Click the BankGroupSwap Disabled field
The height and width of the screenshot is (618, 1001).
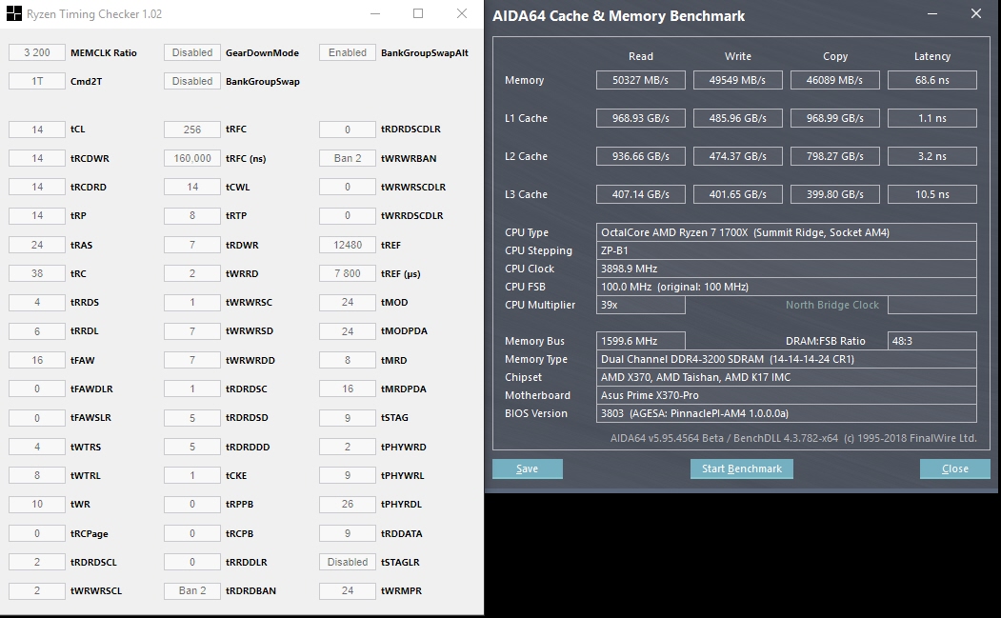[x=192, y=81]
